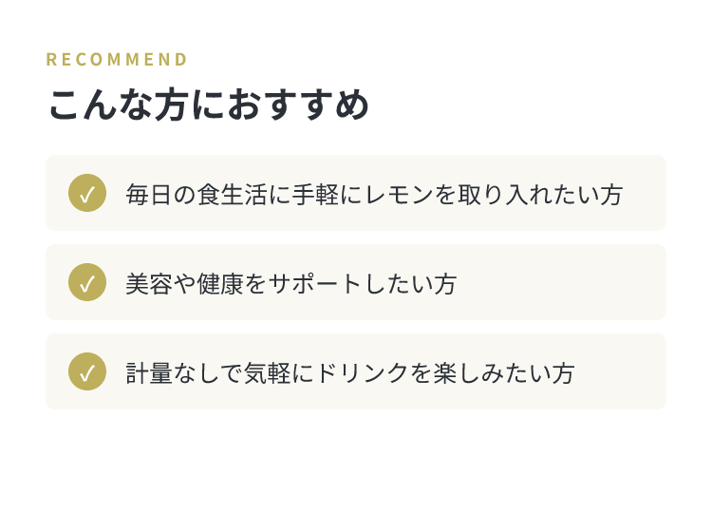Click the gold checkmark beside 毎日の食生活 item

point(87,193)
